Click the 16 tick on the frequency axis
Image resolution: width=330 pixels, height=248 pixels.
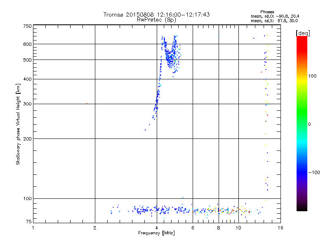click(x=280, y=228)
